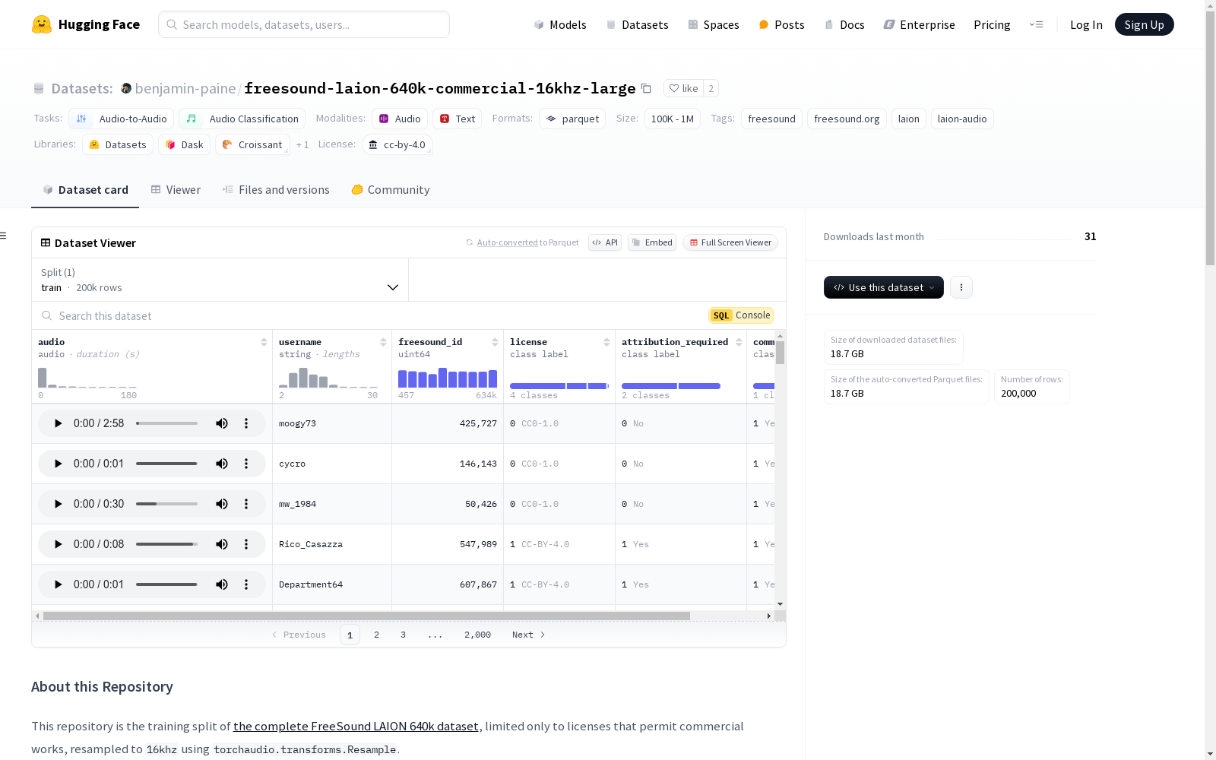Sort the audio column
The image size is (1216, 760).
point(264,342)
